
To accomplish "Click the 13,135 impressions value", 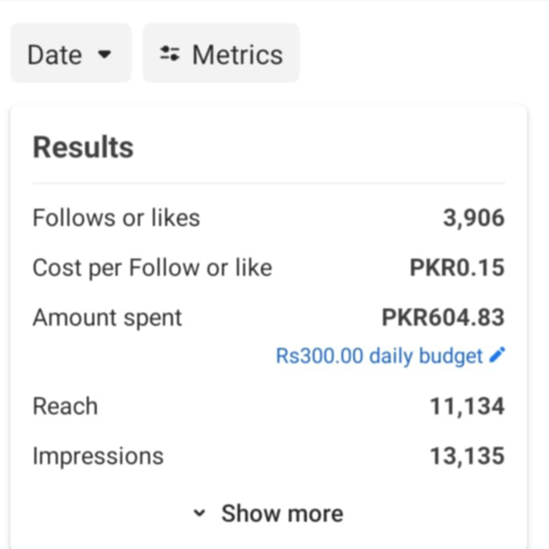I will [x=468, y=456].
